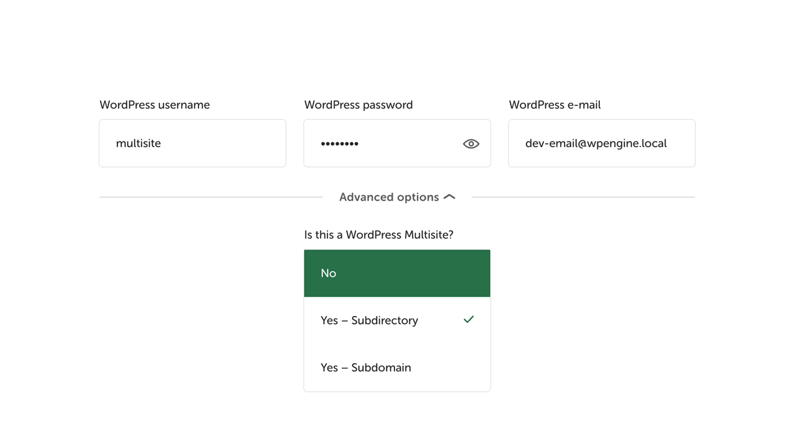Click empty space right of Yes – Subdomain
Viewport: 794px width, 447px height.
click(x=453, y=368)
